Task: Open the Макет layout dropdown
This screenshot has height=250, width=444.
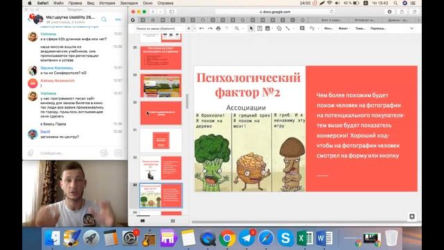Action: 344,28
